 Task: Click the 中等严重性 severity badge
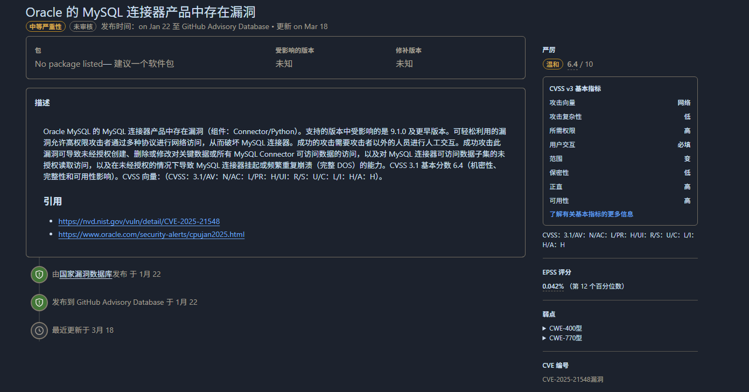click(x=45, y=26)
